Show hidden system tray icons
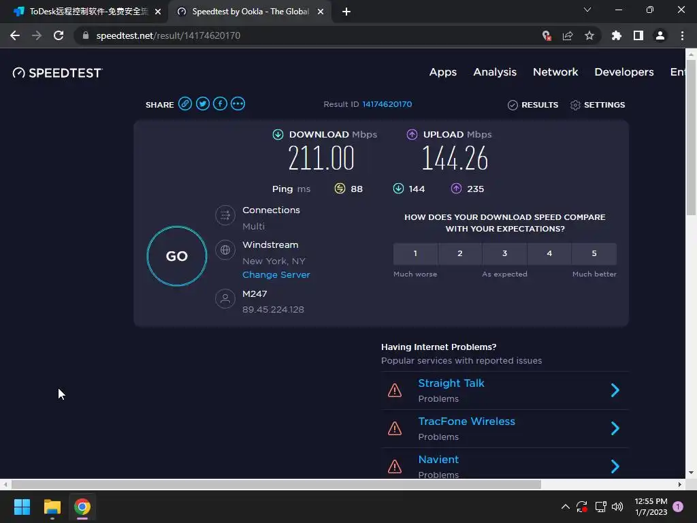The height and width of the screenshot is (523, 697). click(x=566, y=507)
